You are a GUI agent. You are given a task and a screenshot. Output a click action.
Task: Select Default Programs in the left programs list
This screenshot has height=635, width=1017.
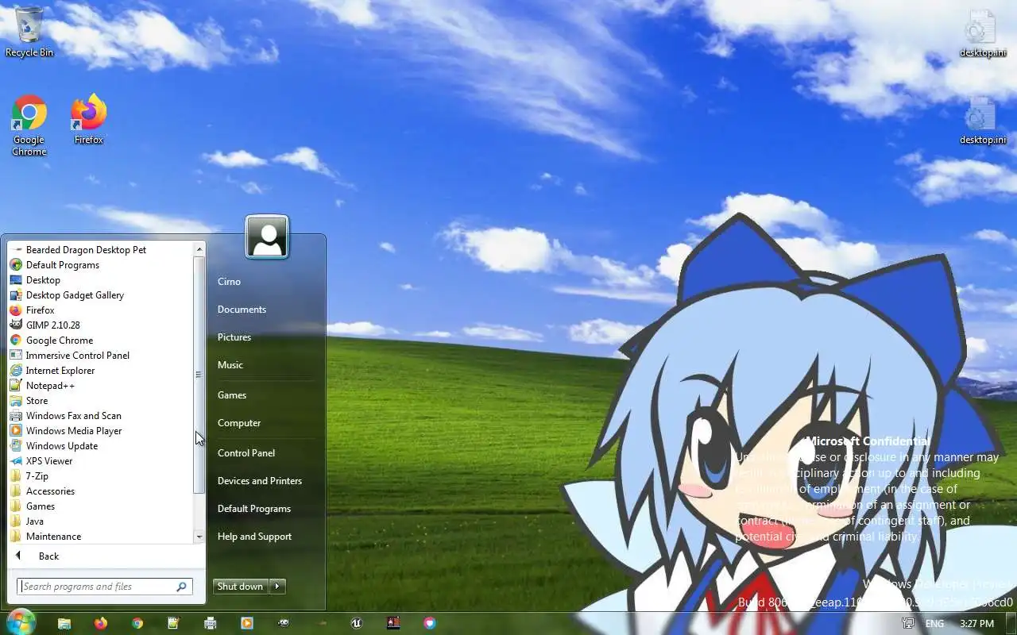click(x=100, y=265)
